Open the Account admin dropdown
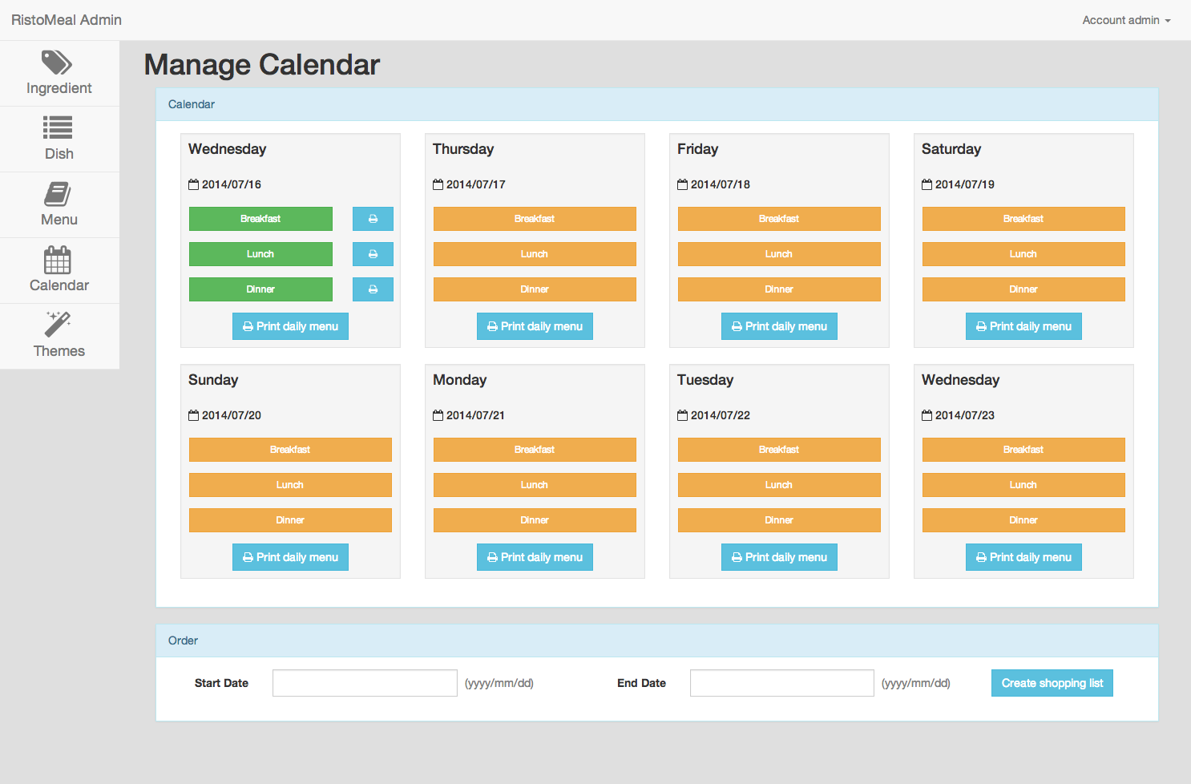 [x=1125, y=20]
